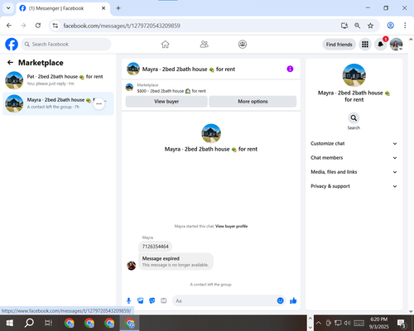The width and height of the screenshot is (414, 331).
Task: Show hidden system tray icons chevron
Action: pos(319,323)
